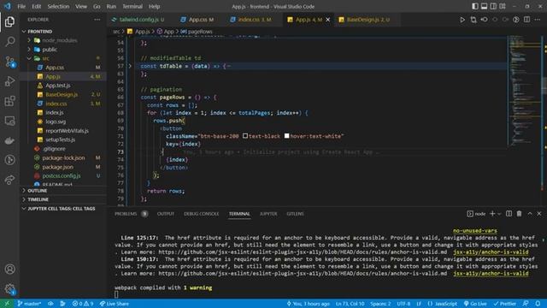Screen dimensions: 547x308
Task: Open the Live Share activity bar icon
Action: point(9,180)
